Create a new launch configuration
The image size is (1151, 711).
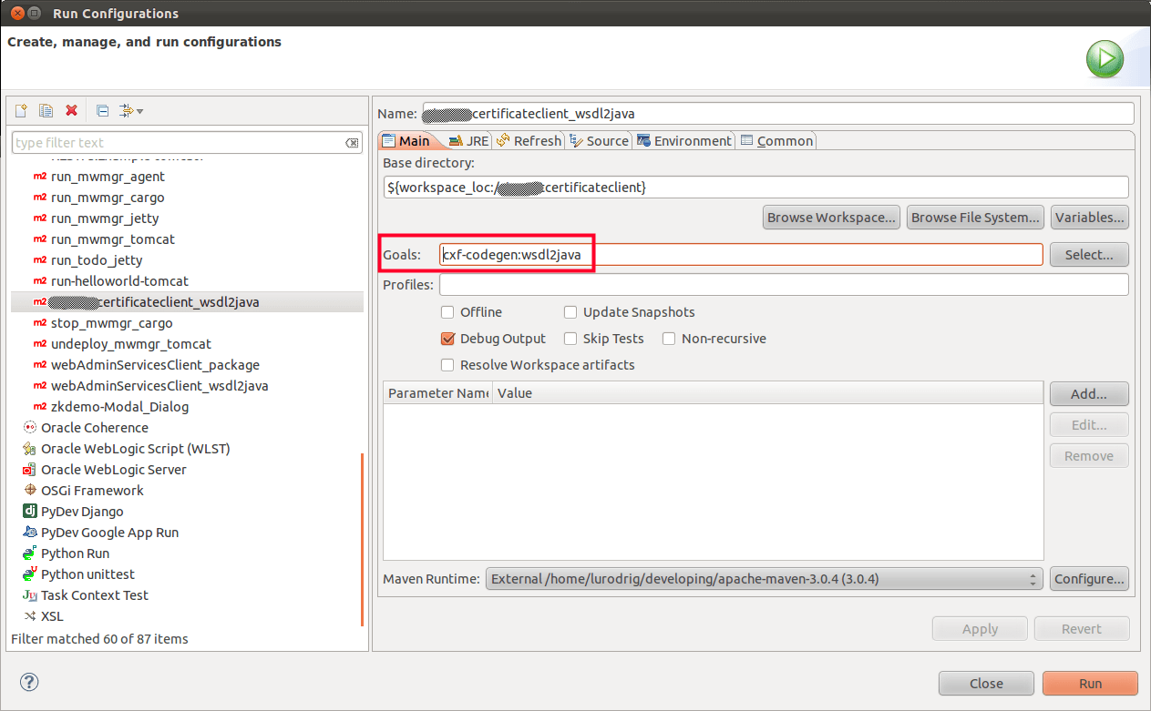(20, 110)
